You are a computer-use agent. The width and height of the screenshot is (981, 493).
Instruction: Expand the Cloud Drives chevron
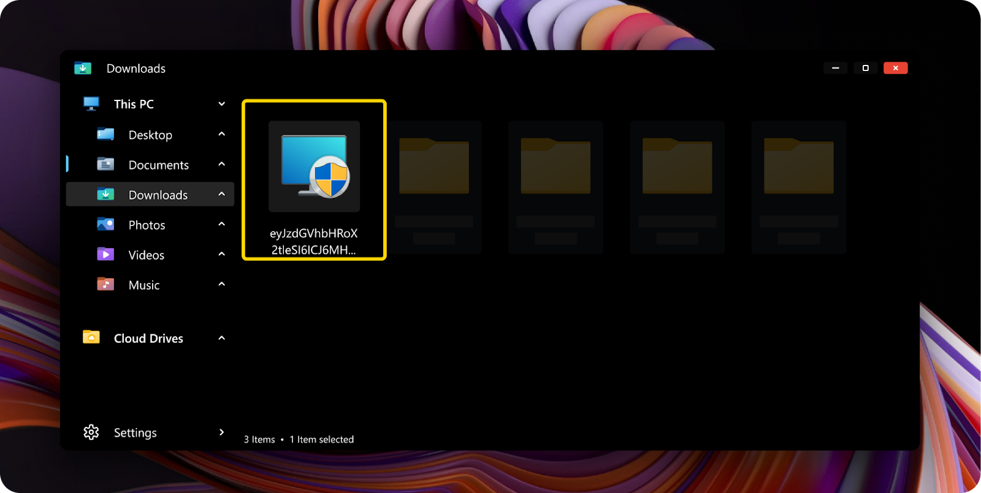pos(222,338)
